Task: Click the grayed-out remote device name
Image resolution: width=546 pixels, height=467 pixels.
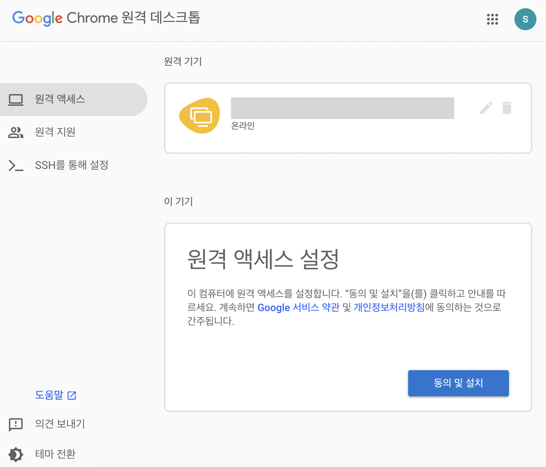Action: [x=342, y=108]
